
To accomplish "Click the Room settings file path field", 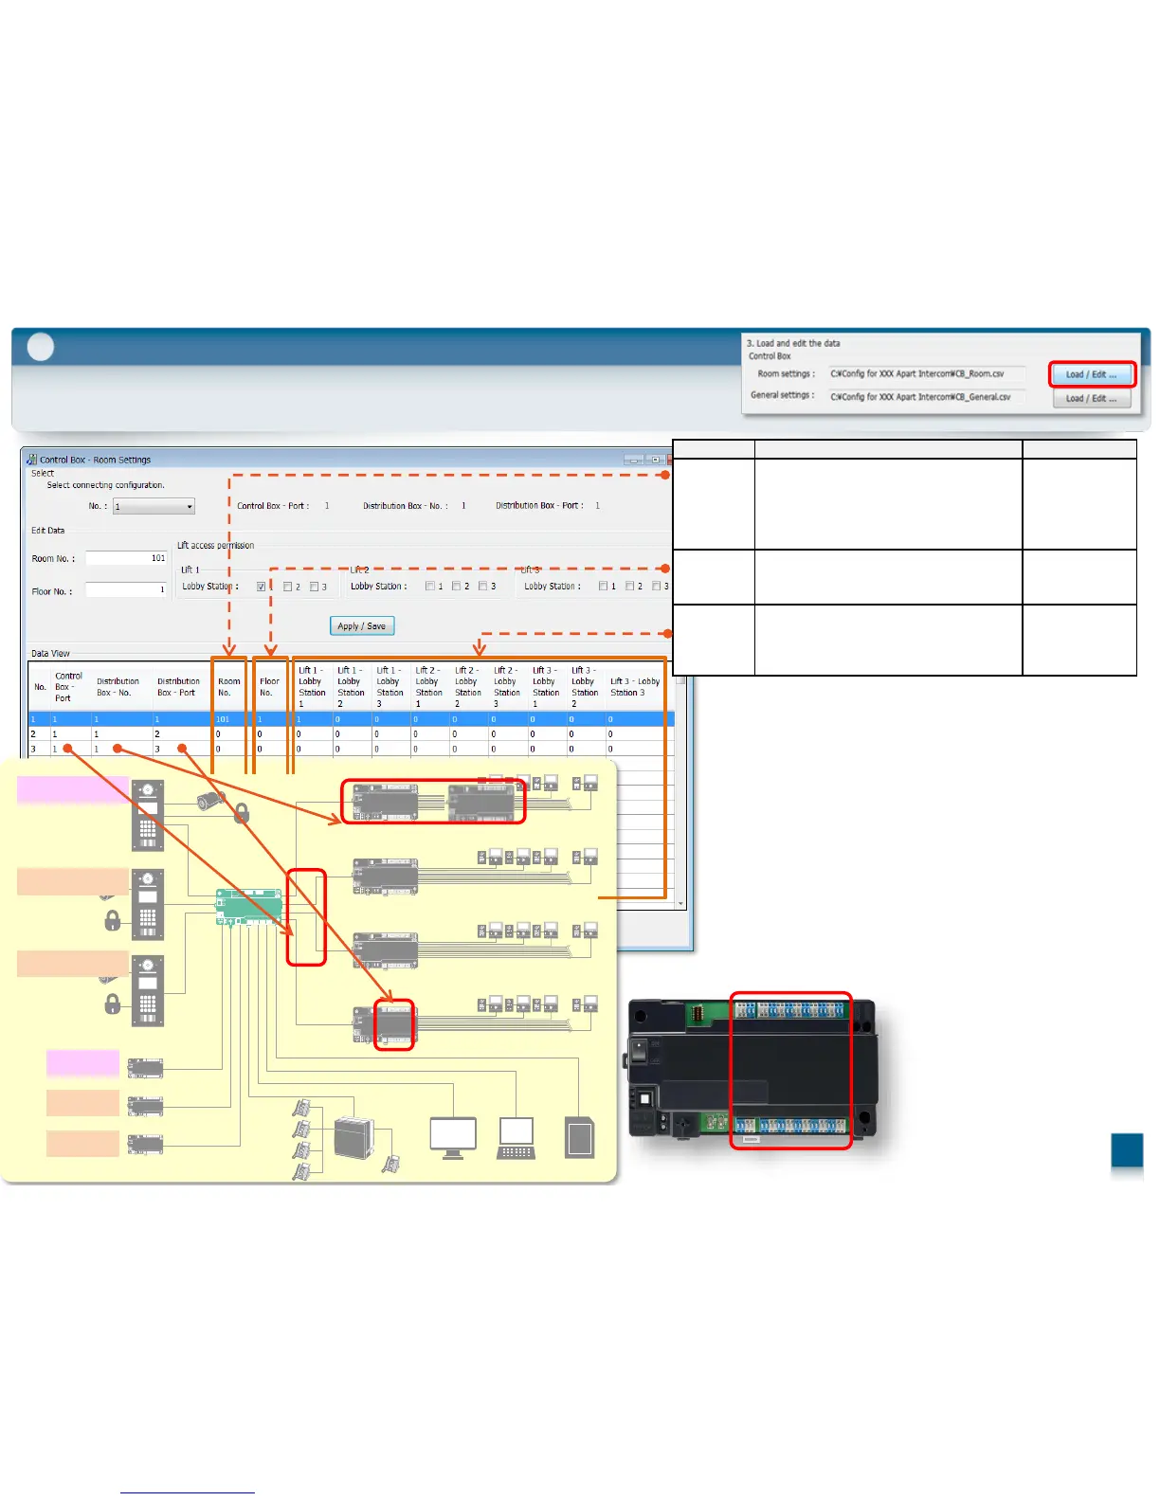I will coord(927,374).
